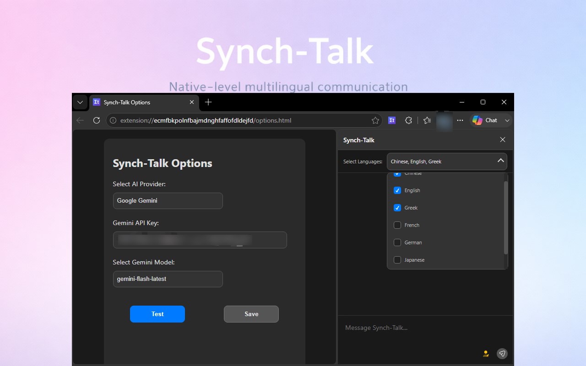586x366 pixels.
Task: Check the Japanese language checkbox
Action: point(397,260)
